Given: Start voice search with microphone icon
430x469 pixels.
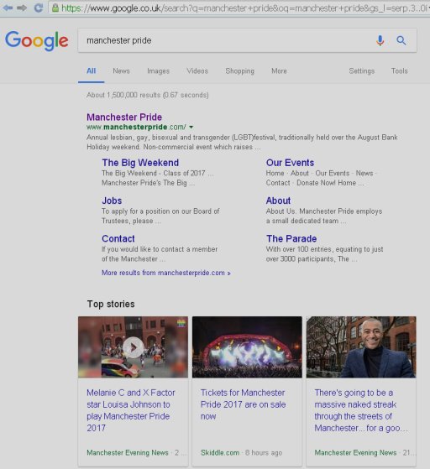Looking at the screenshot, I should pos(380,40).
